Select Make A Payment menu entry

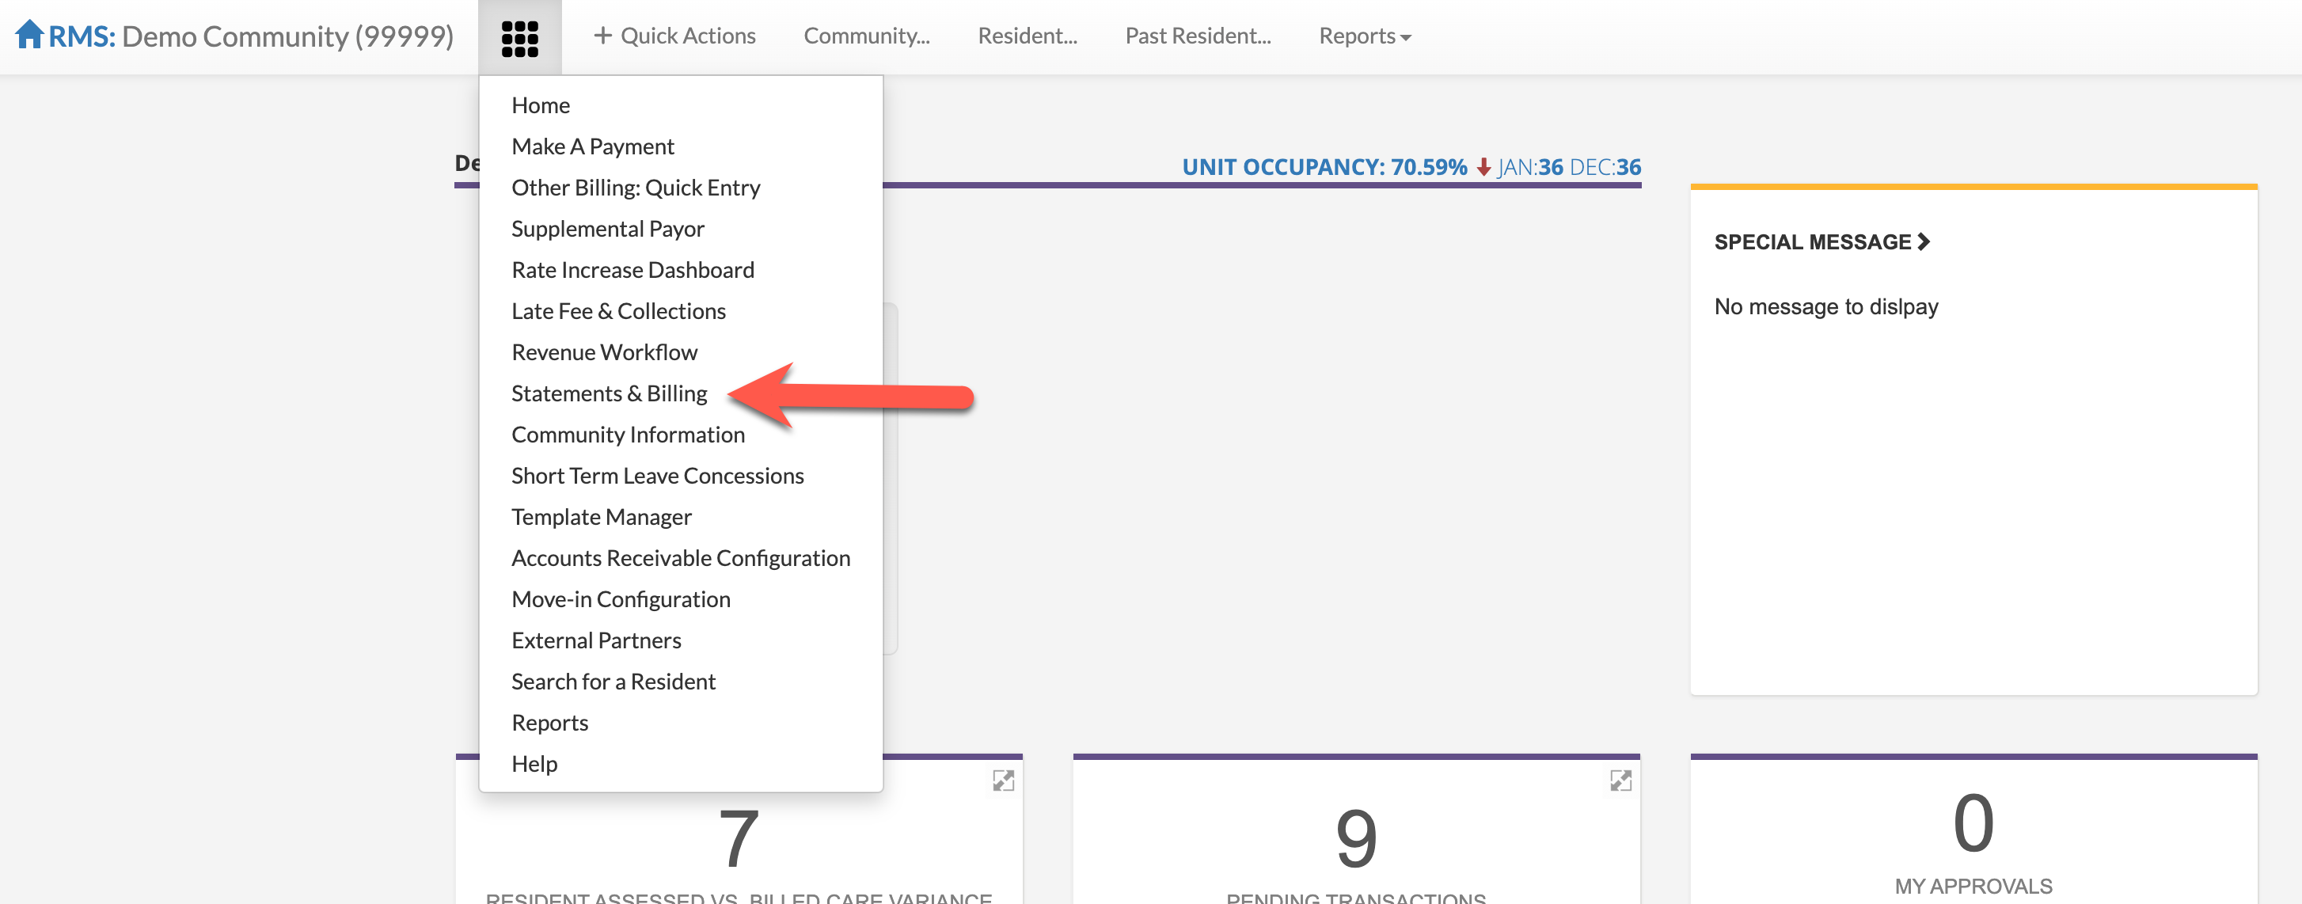pyautogui.click(x=592, y=146)
